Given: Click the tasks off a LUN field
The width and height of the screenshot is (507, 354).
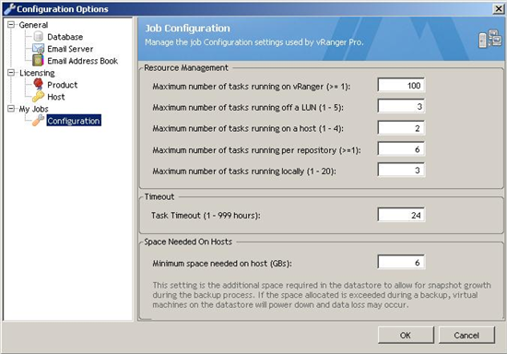Looking at the screenshot, I should (x=401, y=106).
